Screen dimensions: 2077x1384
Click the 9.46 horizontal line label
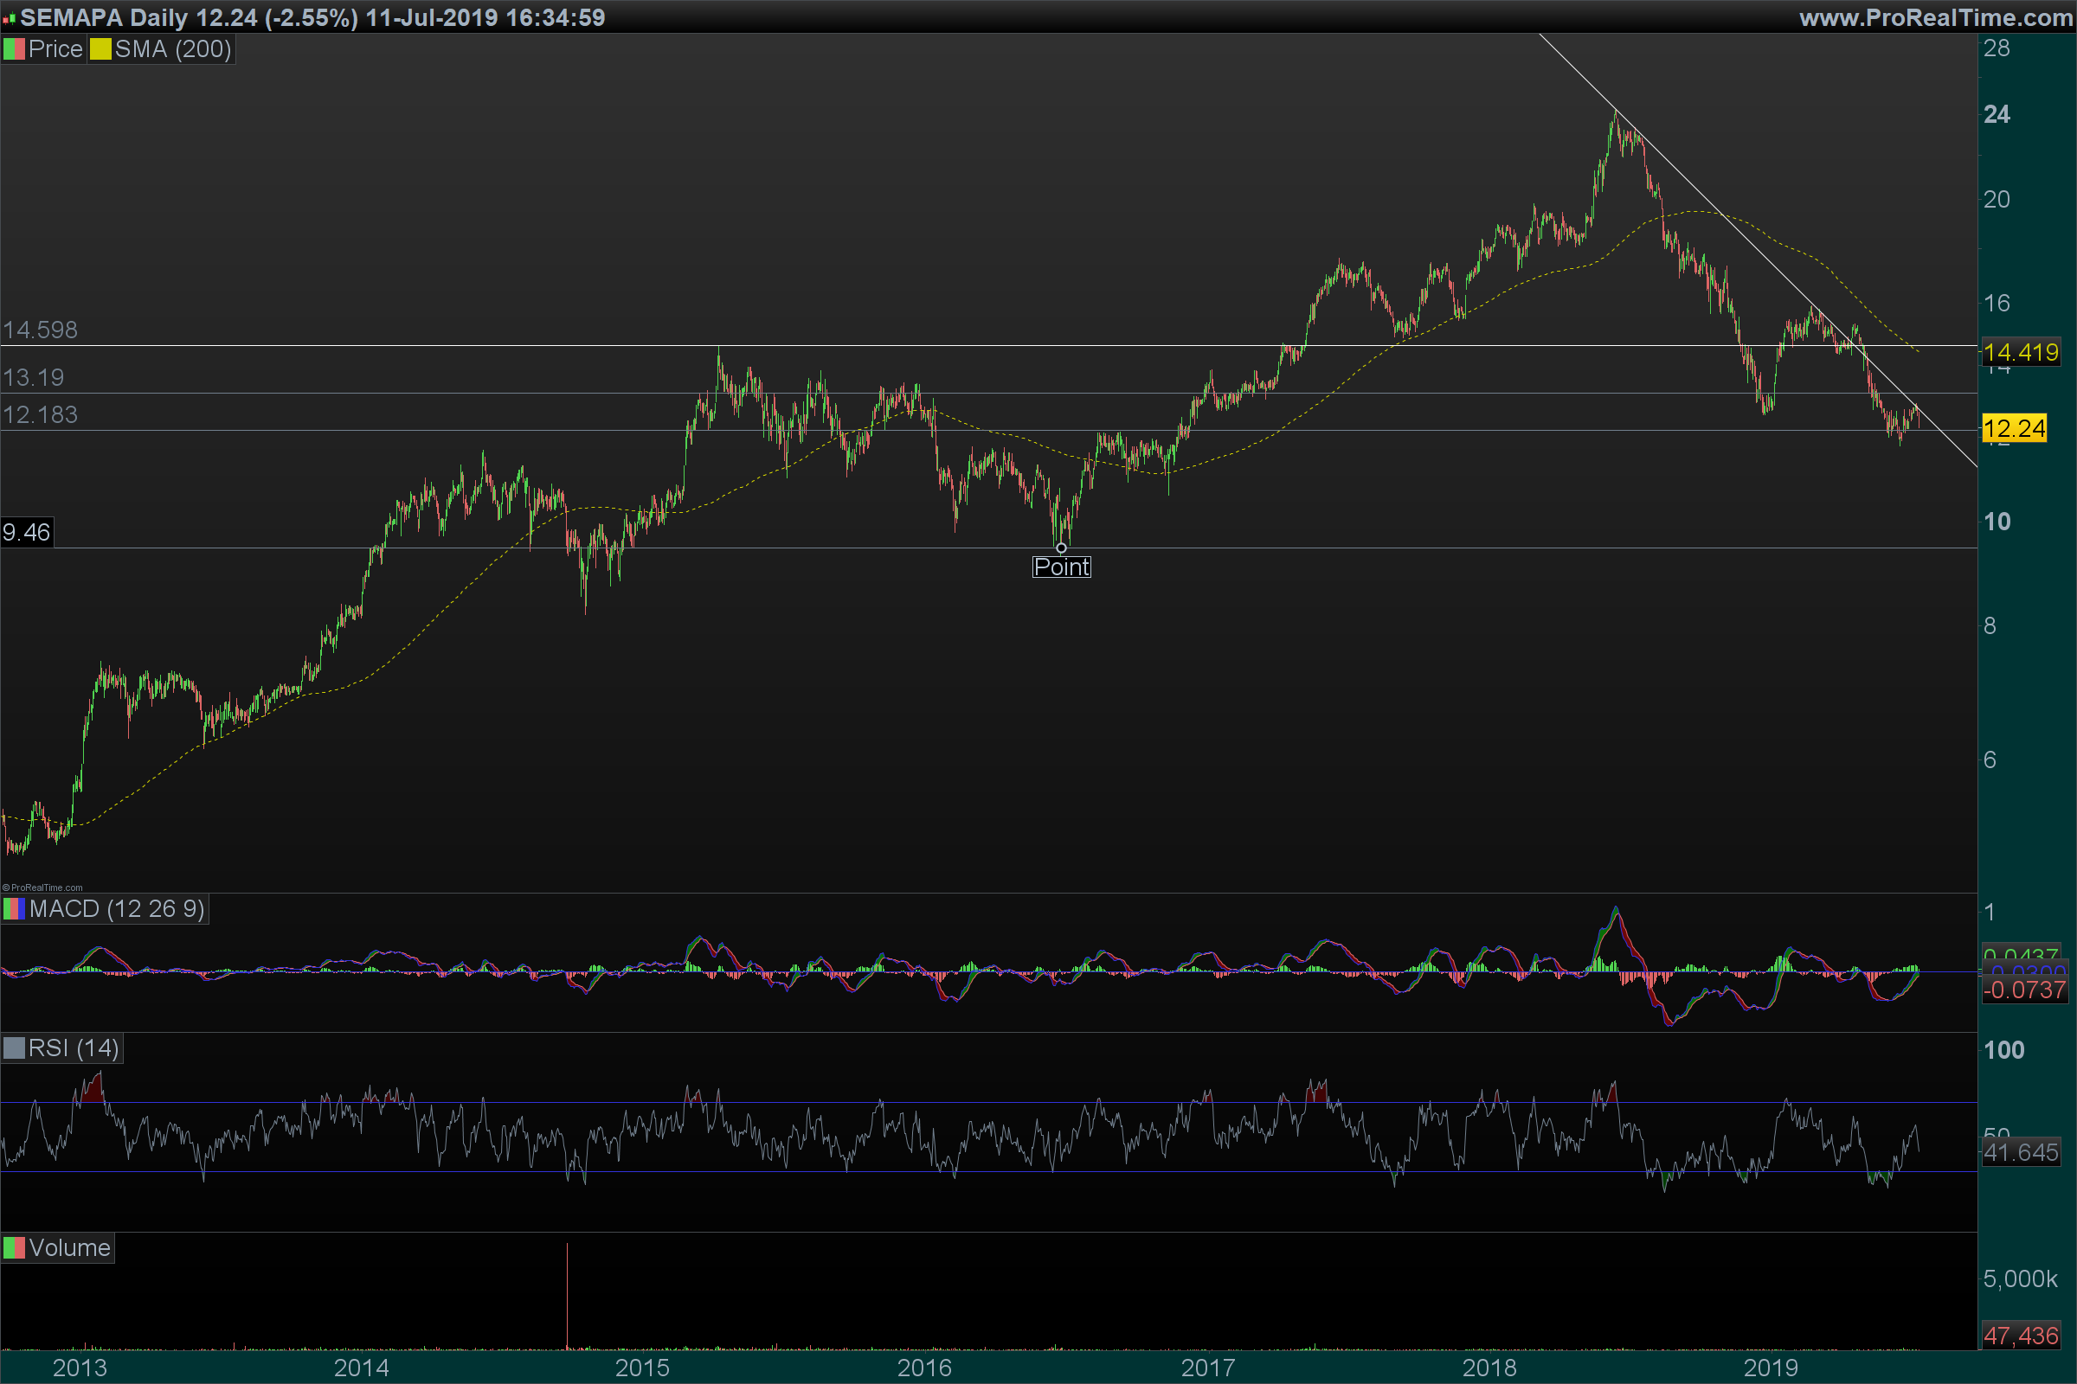[27, 532]
